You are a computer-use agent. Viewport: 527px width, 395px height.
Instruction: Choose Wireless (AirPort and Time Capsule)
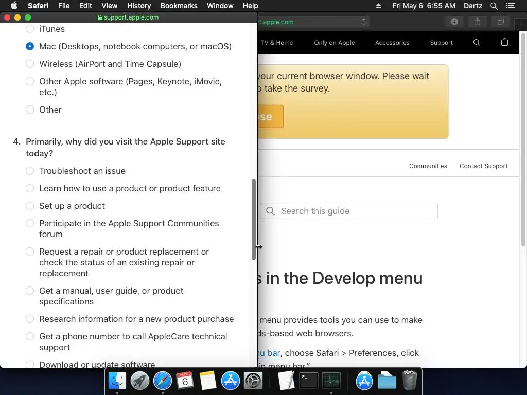[x=30, y=64]
